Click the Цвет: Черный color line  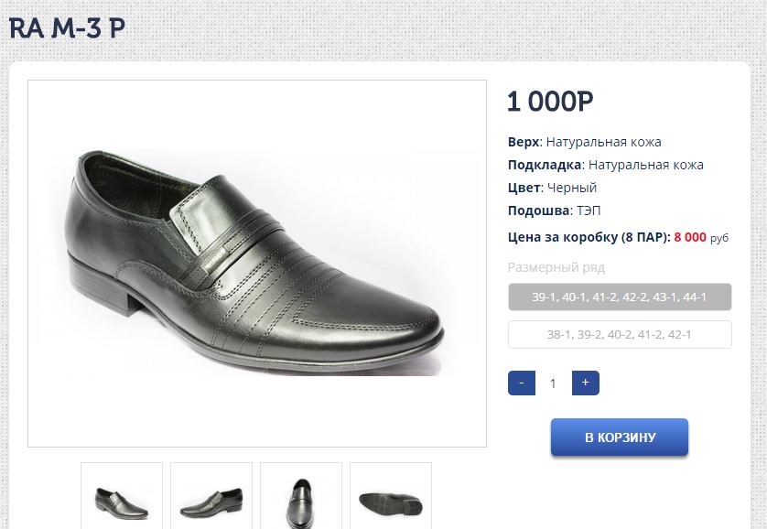pyautogui.click(x=552, y=188)
